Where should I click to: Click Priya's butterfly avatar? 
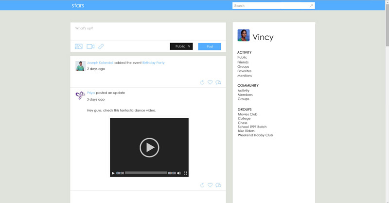80,95
